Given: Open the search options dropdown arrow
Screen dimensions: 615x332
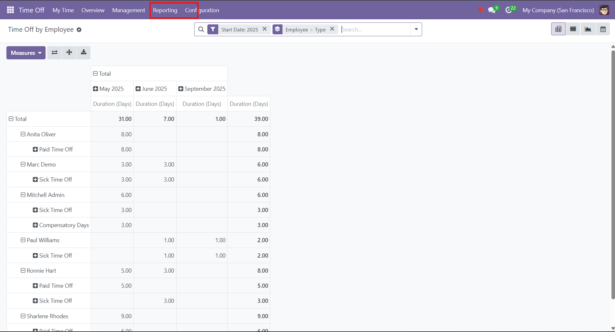Looking at the screenshot, I should pyautogui.click(x=416, y=29).
